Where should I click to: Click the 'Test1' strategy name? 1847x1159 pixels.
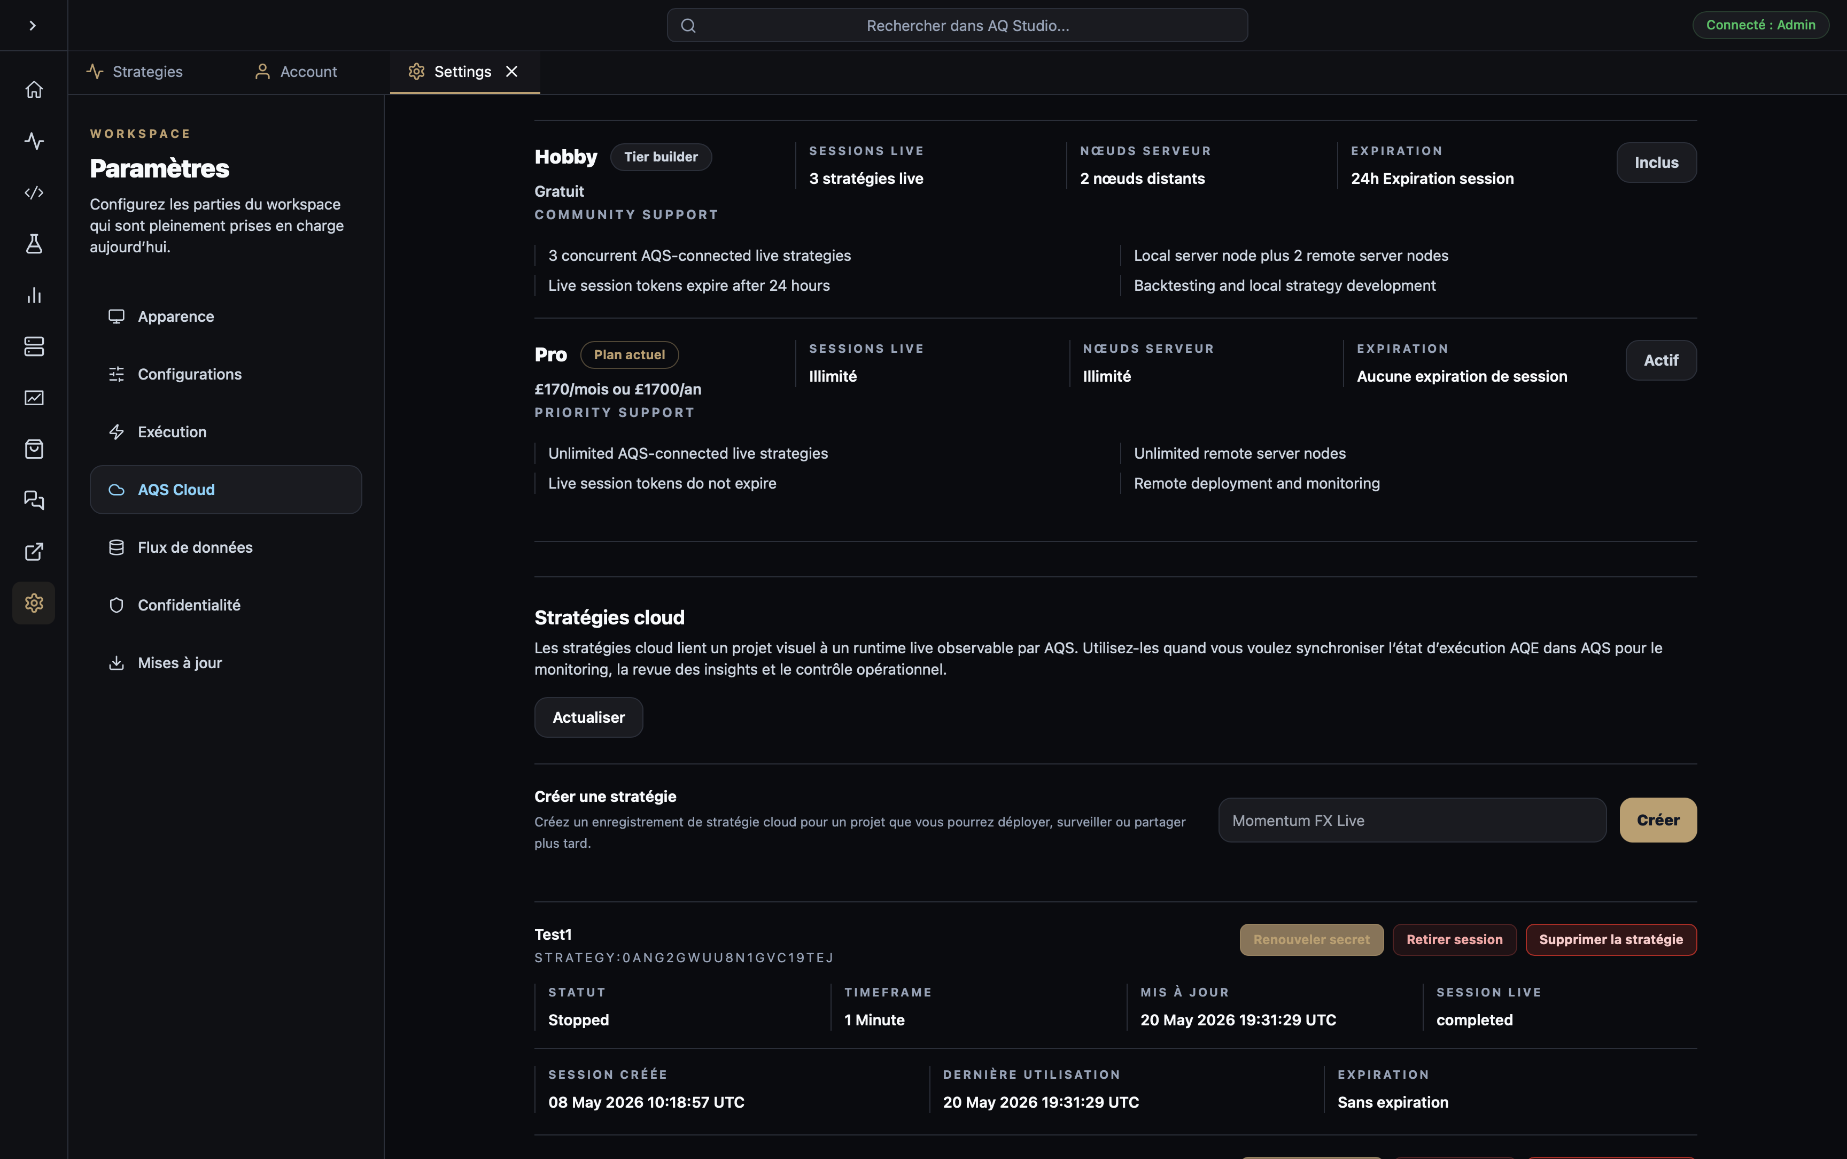pyautogui.click(x=553, y=934)
